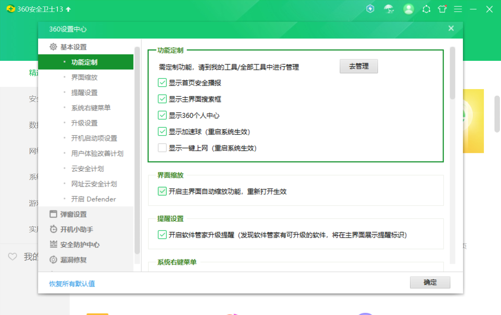Viewport: 501px width, 315px height.
Task: Click the plugin hexagon icon in title bar
Action: click(x=426, y=9)
